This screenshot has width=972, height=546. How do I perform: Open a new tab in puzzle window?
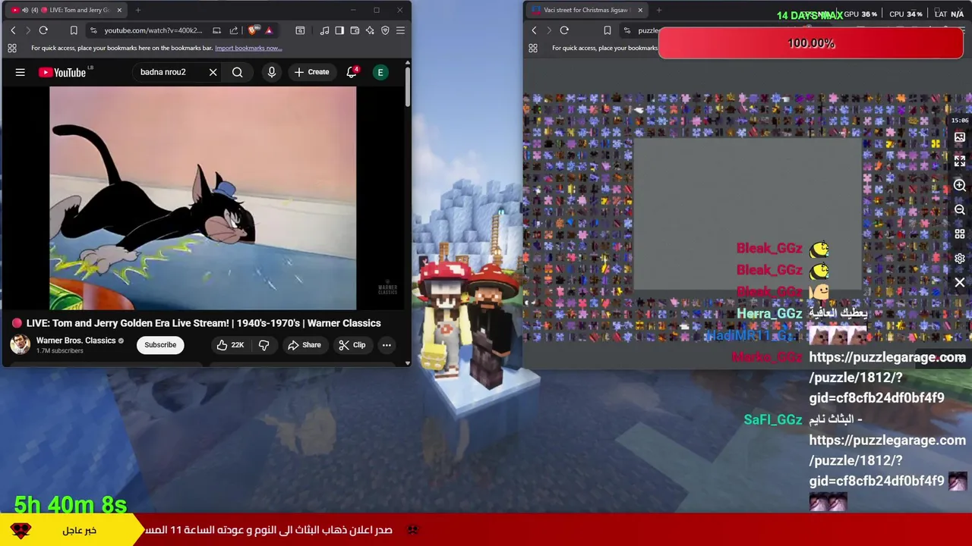pyautogui.click(x=659, y=10)
